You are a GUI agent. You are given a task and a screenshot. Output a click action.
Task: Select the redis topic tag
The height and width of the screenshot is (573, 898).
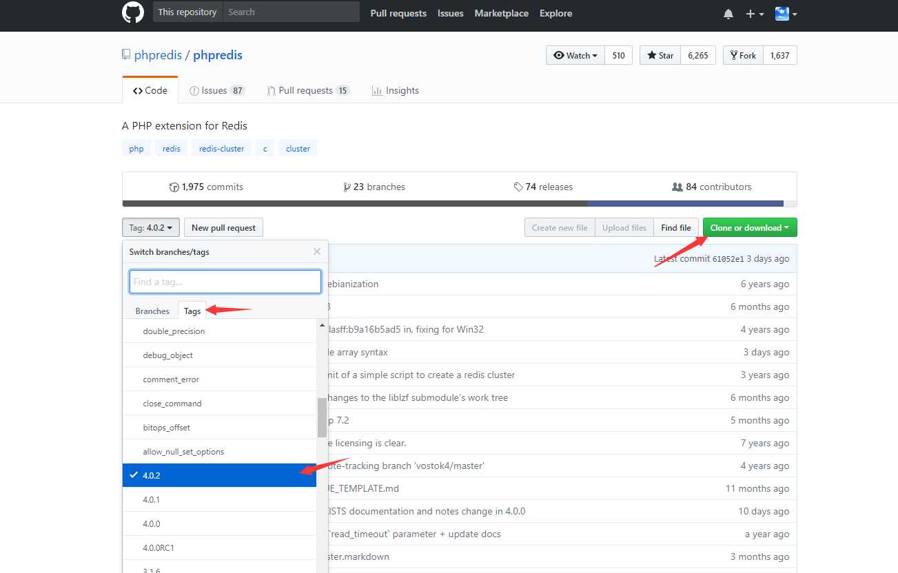point(172,149)
